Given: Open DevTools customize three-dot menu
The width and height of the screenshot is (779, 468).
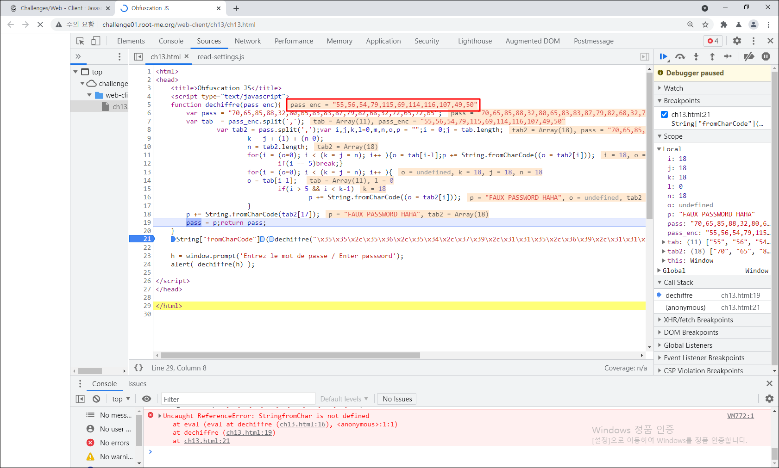Looking at the screenshot, I should tap(754, 41).
